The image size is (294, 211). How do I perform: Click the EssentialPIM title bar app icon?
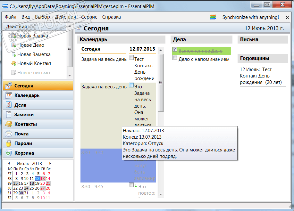[5, 6]
